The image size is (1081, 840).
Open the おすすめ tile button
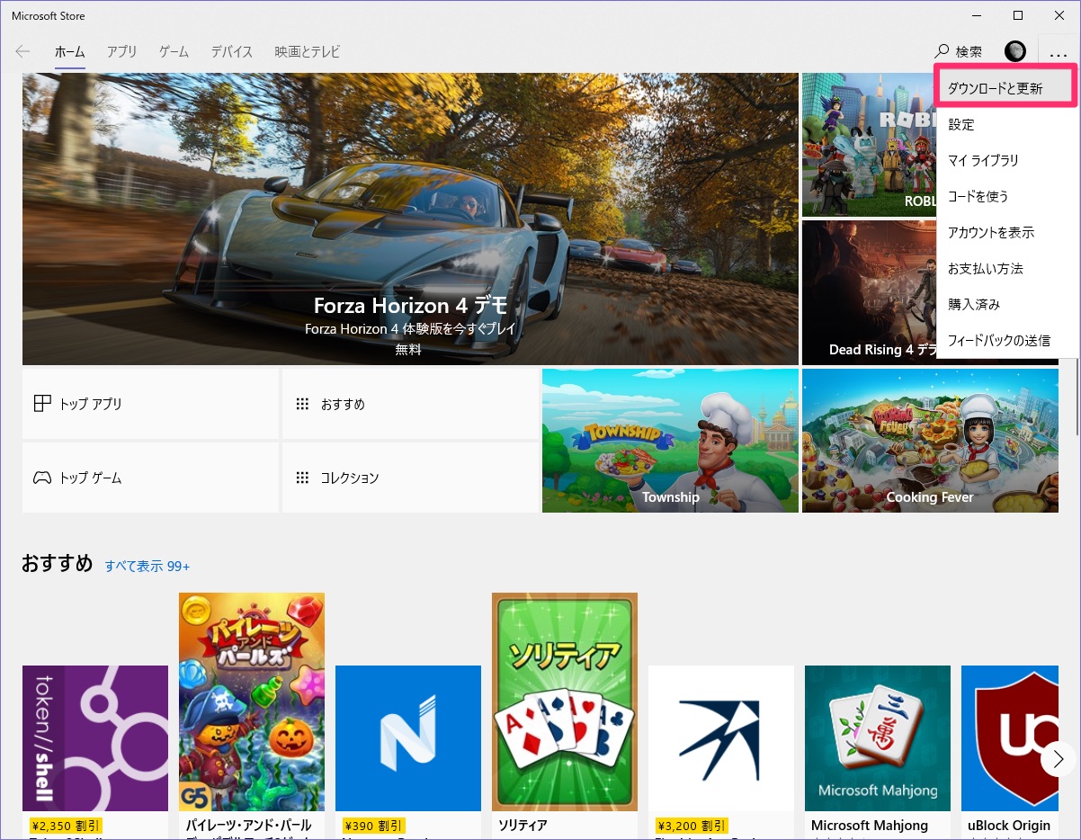410,404
